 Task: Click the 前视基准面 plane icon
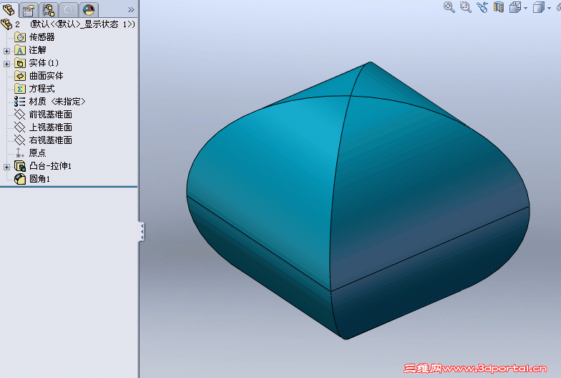20,115
